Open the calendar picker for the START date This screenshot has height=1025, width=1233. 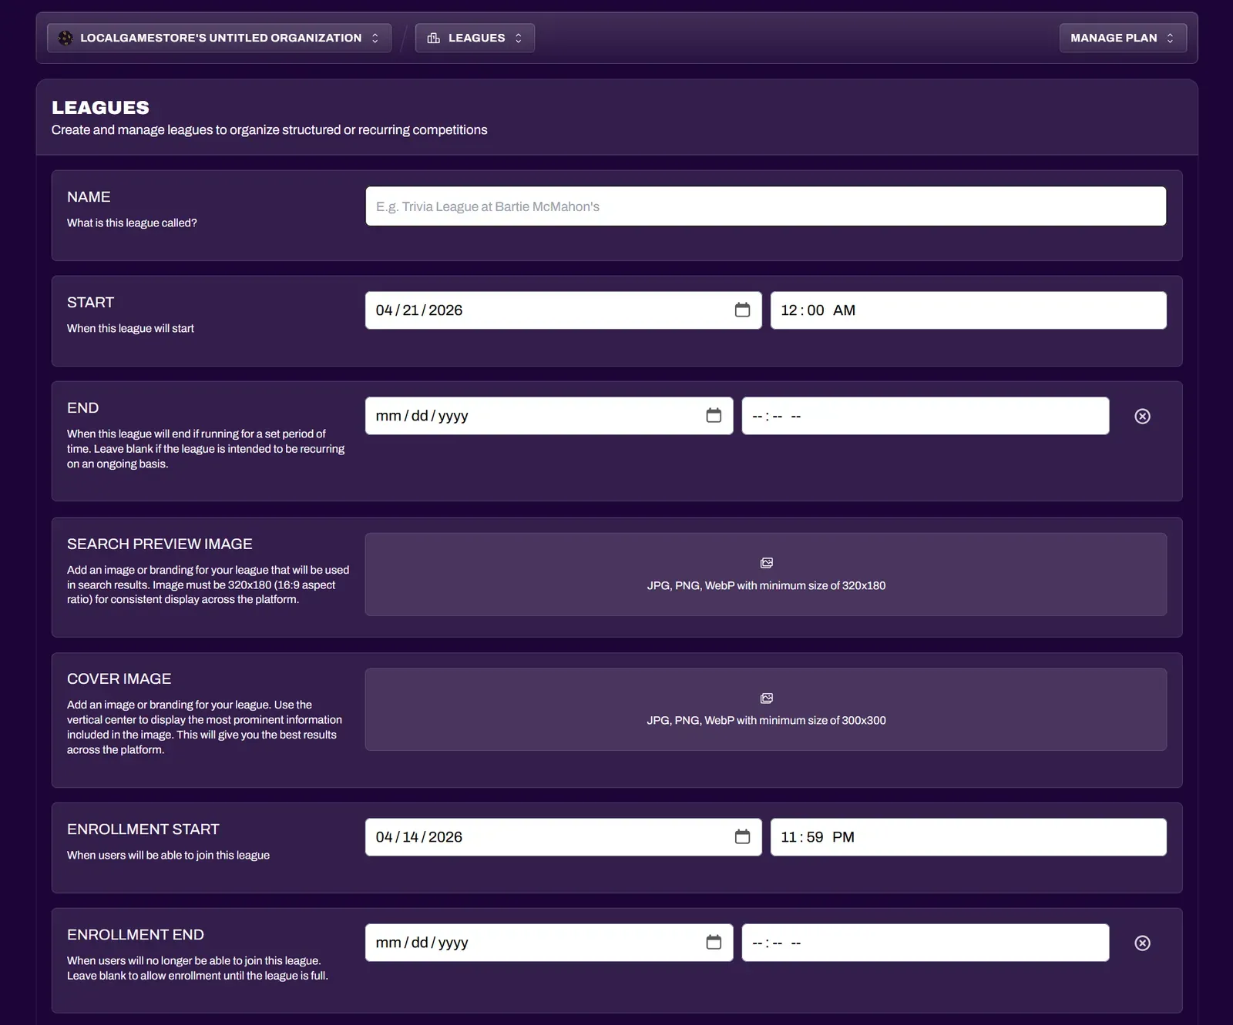(x=742, y=310)
